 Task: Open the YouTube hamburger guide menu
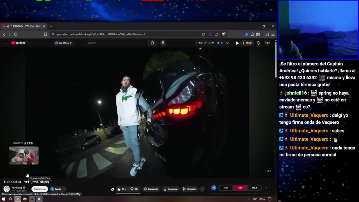pyautogui.click(x=5, y=43)
